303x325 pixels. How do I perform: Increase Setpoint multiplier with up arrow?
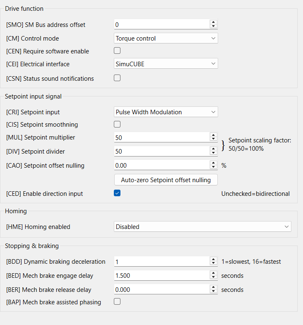[213, 135]
